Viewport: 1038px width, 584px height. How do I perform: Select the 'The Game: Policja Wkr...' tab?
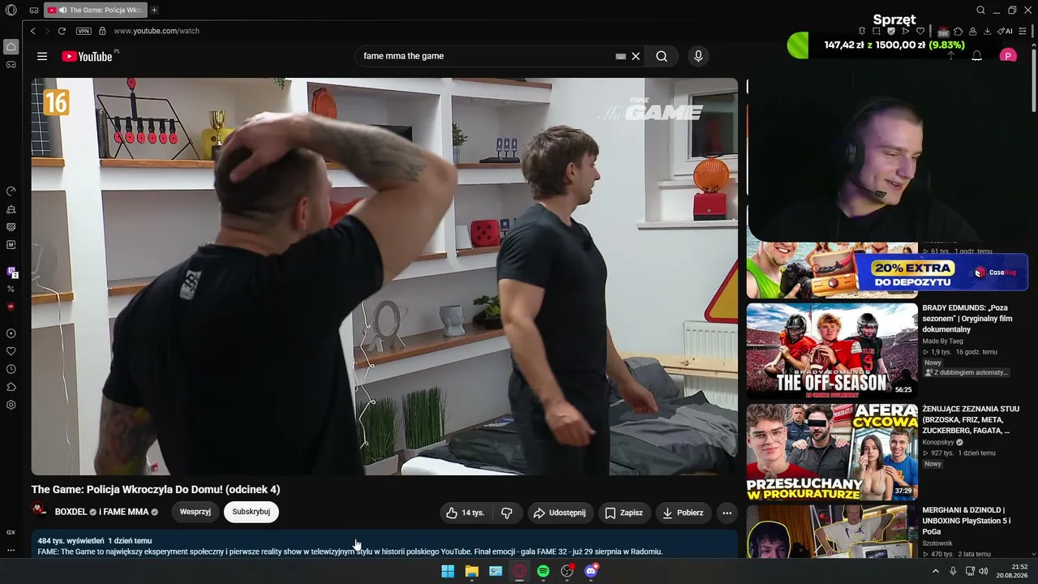(96, 10)
